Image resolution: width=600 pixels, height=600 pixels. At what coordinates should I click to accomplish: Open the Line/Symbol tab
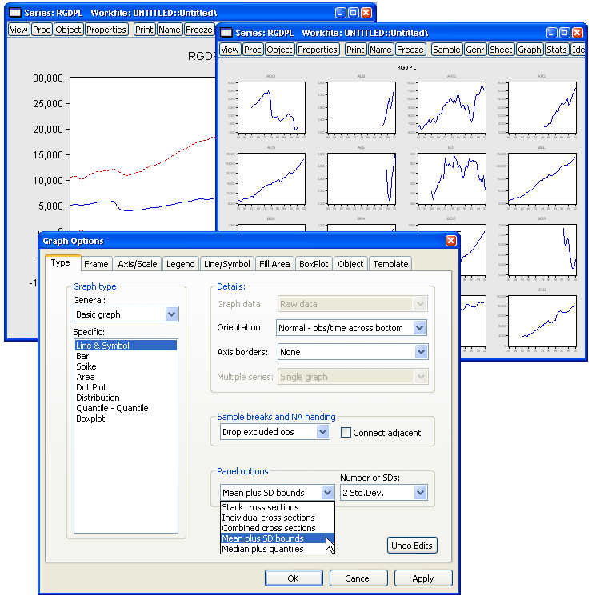tap(226, 264)
